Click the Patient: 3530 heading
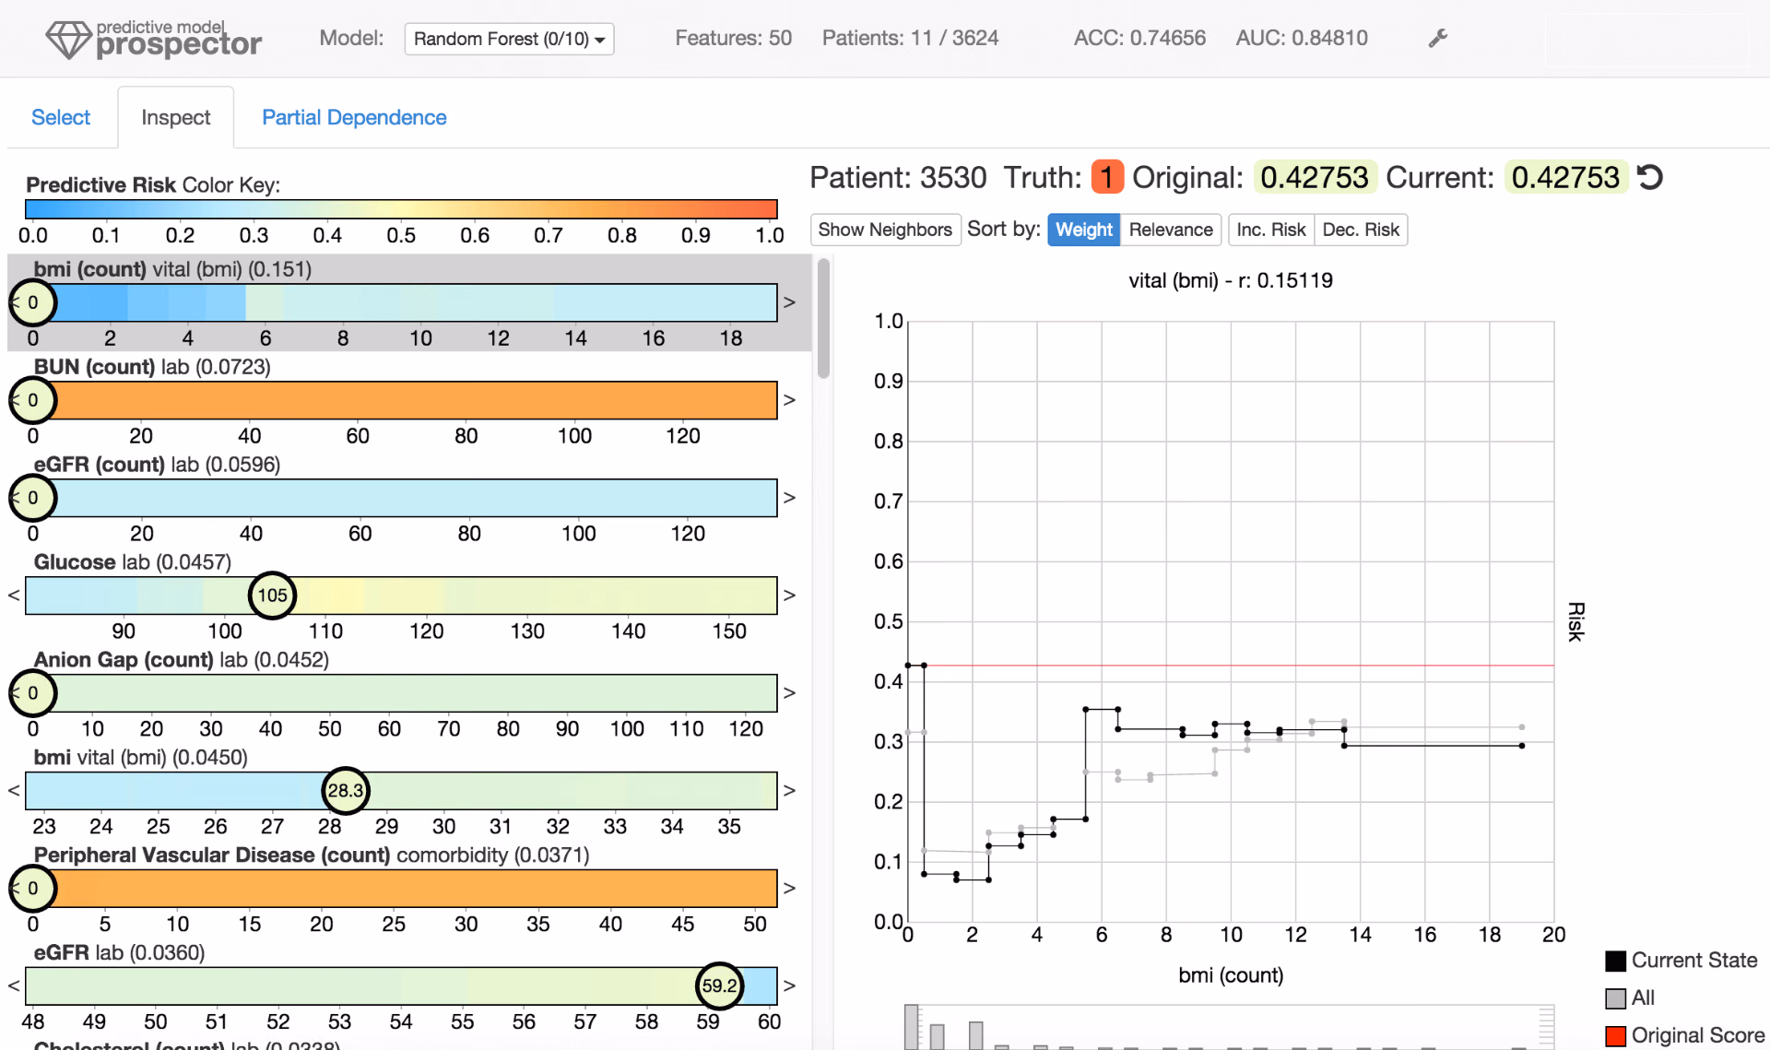The height and width of the screenshot is (1050, 1770). click(898, 177)
